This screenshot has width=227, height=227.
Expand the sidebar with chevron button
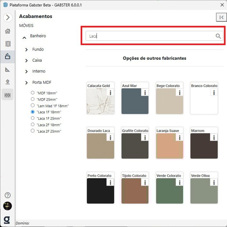click(7, 17)
